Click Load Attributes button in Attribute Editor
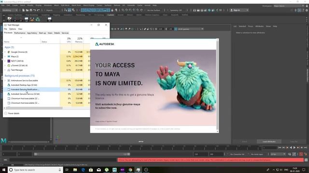Viewport: 309px width, 173px height. point(269,142)
